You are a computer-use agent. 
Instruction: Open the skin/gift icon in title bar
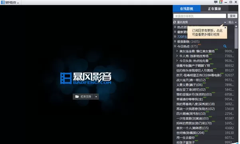tap(221, 2)
